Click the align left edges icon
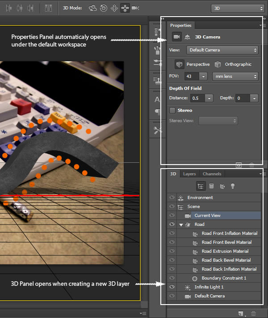This screenshot has width=268, height=318. 8,8
